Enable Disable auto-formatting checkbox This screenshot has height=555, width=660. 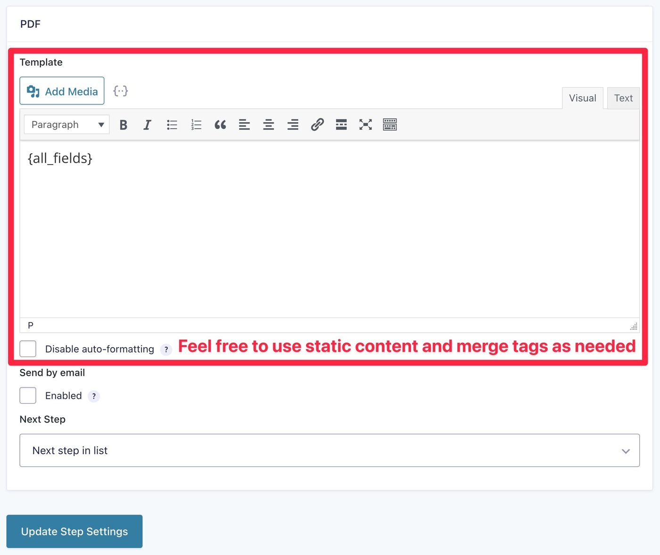tap(28, 349)
